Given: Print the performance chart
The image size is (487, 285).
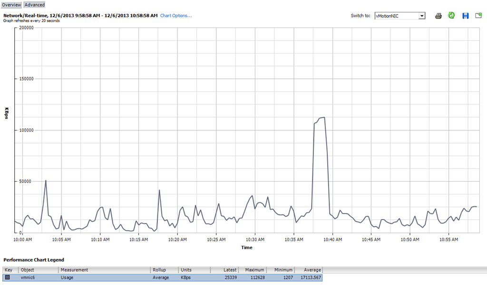Looking at the screenshot, I should tap(438, 16).
